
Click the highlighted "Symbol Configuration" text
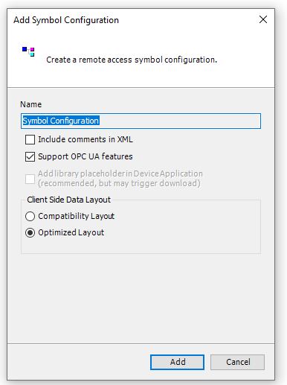click(61, 121)
